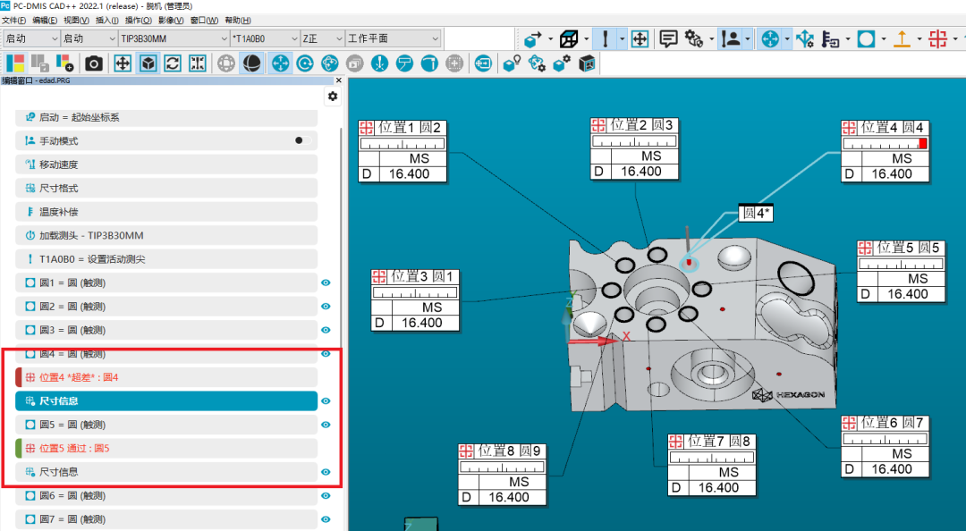The image size is (966, 531).
Task: Open the *T1A0B0 tip dropdown
Action: [265, 38]
